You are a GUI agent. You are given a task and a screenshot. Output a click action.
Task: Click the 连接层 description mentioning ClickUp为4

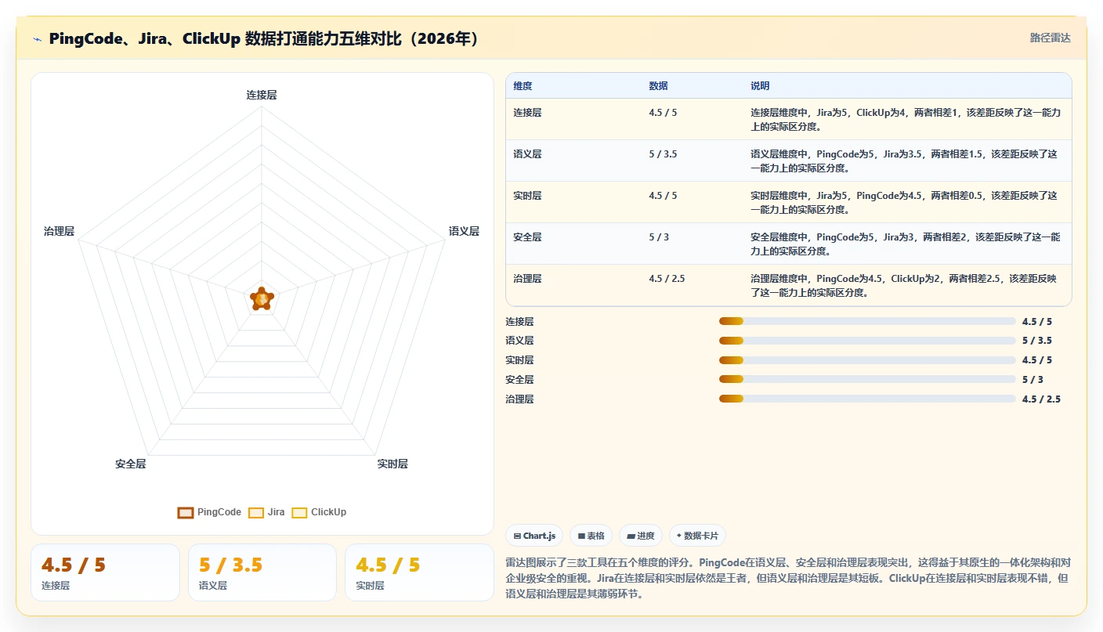pos(906,120)
